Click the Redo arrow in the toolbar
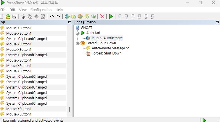Screen dimensions: 220x122 click(x=58, y=16)
